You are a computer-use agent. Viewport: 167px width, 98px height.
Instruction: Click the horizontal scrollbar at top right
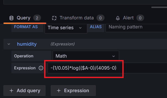click(159, 7)
